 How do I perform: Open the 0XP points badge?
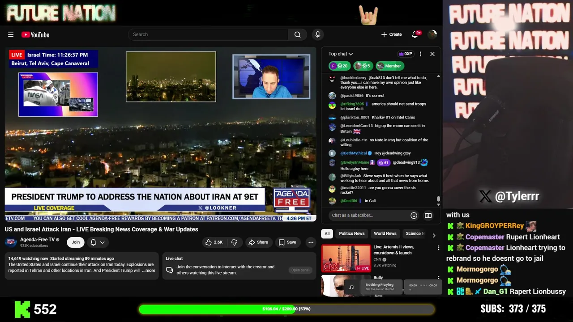coord(405,54)
